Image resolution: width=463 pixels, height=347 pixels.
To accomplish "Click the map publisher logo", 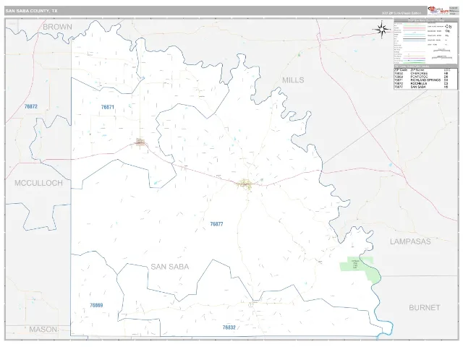I will (x=438, y=10).
